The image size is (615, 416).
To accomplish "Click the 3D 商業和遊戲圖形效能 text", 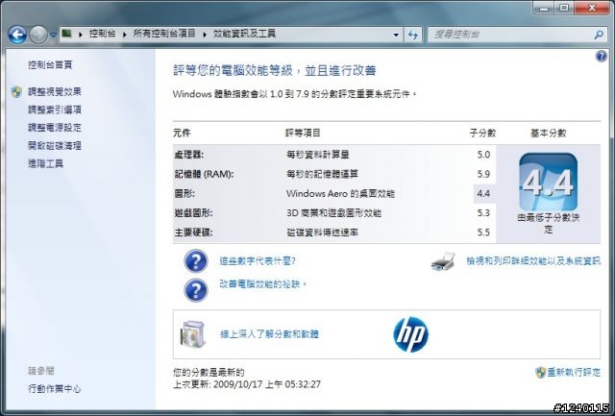I will [x=333, y=213].
